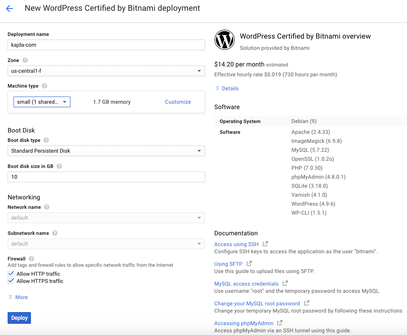Open the Zone dropdown showing us-central1-f
407x335 pixels.
pyautogui.click(x=106, y=71)
